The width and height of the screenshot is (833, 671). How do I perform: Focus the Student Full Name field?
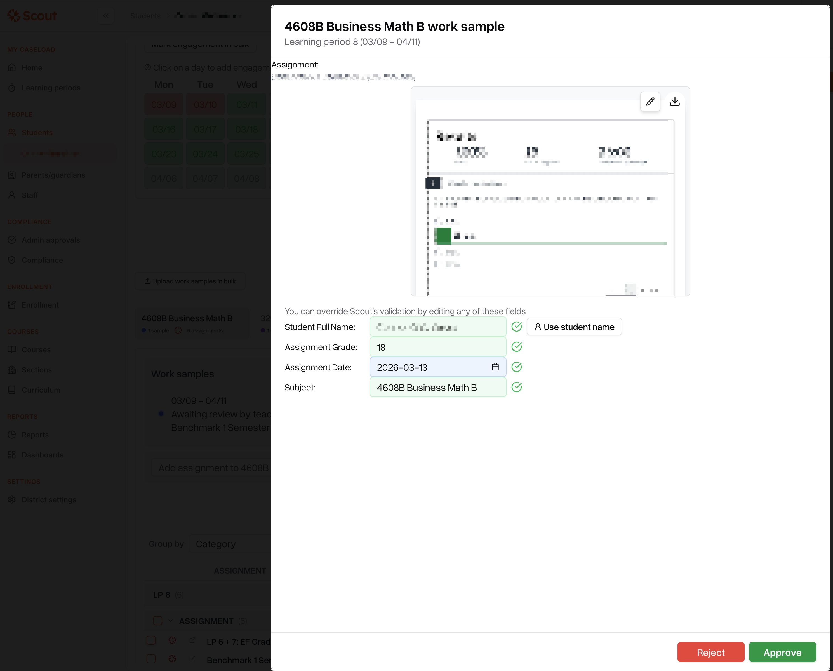(x=438, y=327)
